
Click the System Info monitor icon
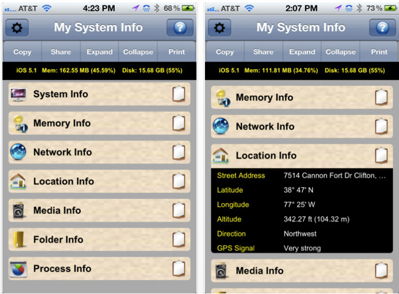click(19, 95)
